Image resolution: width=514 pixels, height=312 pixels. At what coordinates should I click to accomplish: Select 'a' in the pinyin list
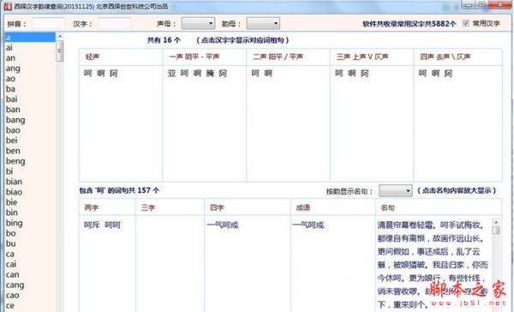click(30, 38)
